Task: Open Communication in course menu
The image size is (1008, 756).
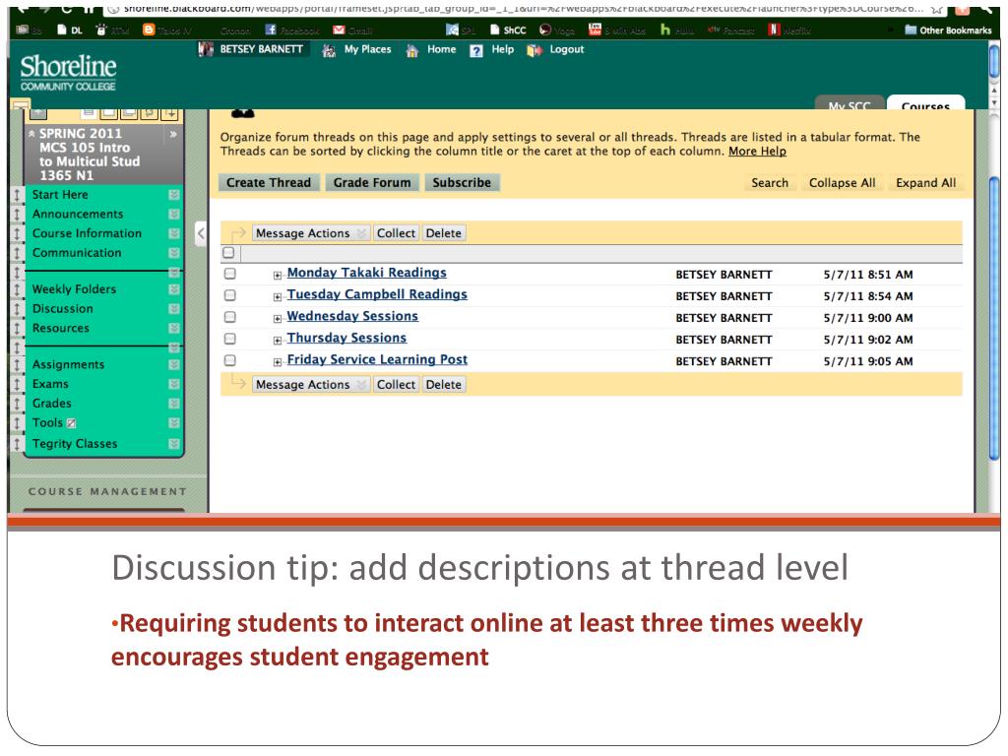Action: [x=77, y=253]
